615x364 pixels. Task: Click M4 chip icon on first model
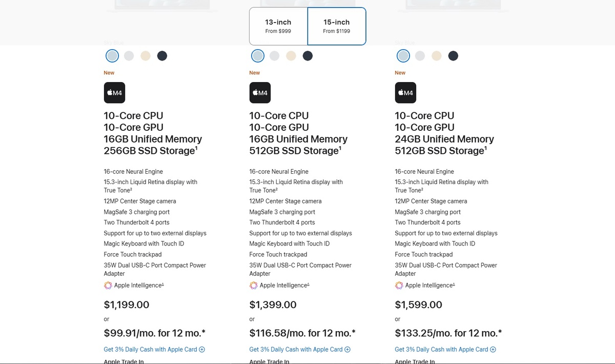pyautogui.click(x=114, y=93)
